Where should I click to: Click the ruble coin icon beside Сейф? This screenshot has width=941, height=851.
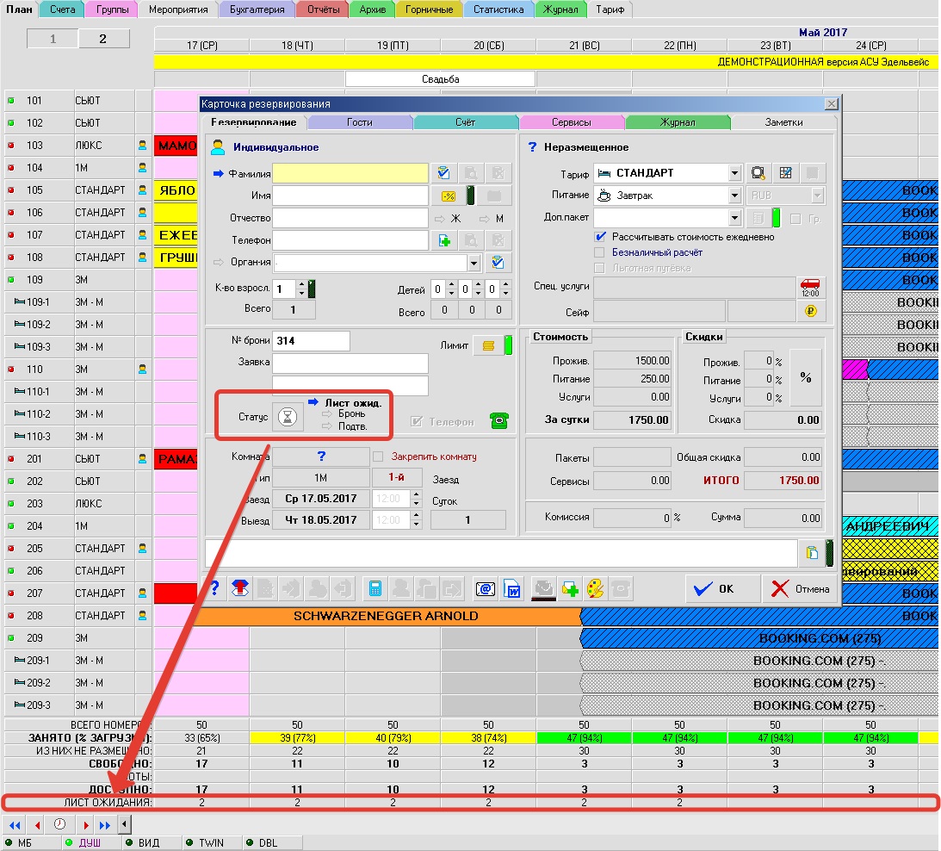pos(810,311)
